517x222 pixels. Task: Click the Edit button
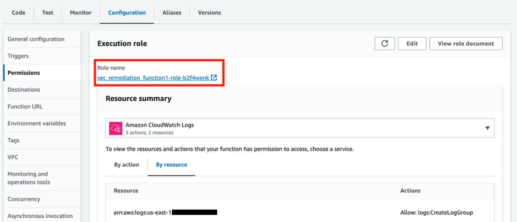tap(412, 43)
